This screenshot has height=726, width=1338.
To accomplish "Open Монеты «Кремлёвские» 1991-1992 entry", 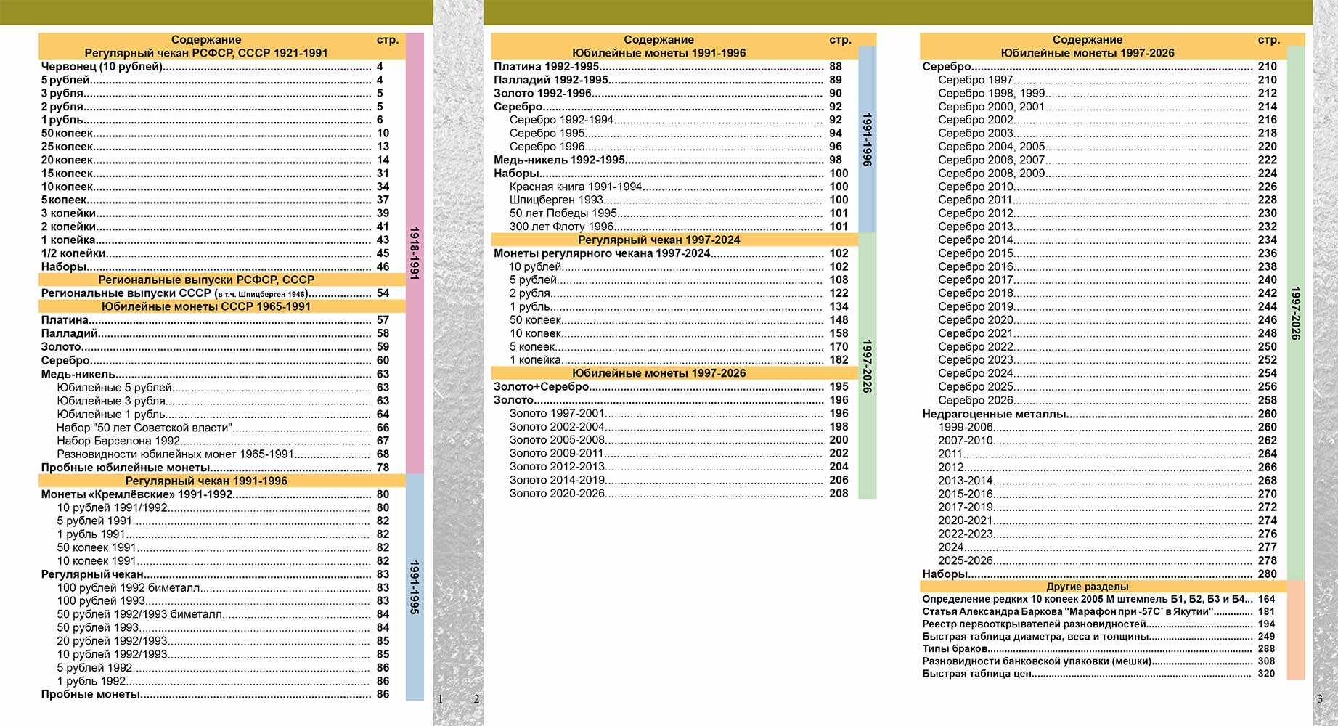I will (136, 494).
